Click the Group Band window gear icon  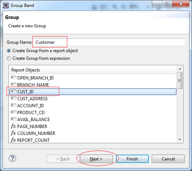click(6, 5)
